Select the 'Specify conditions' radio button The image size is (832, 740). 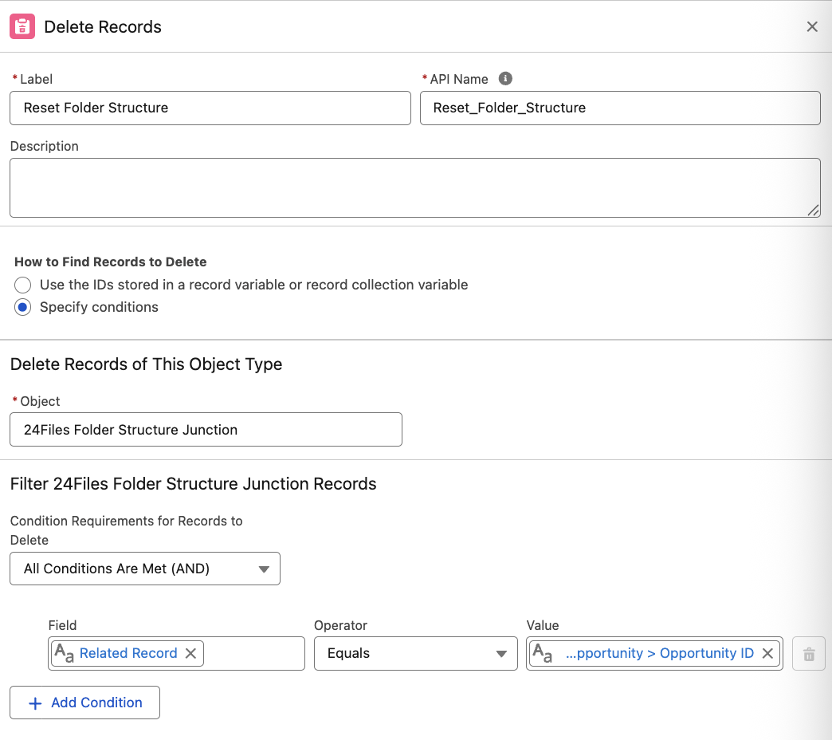coord(23,307)
